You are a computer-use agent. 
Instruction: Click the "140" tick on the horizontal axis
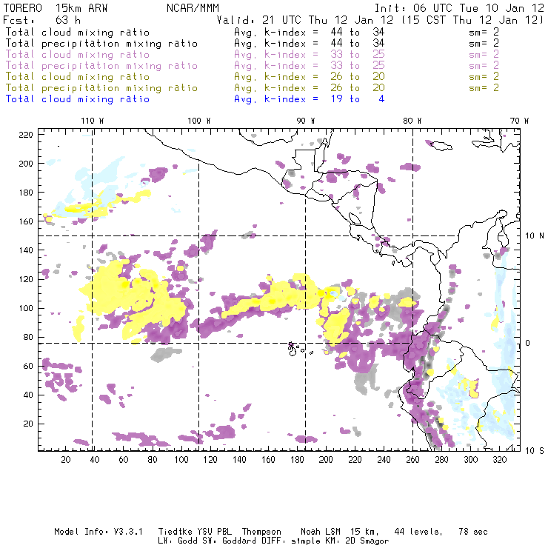239,460
